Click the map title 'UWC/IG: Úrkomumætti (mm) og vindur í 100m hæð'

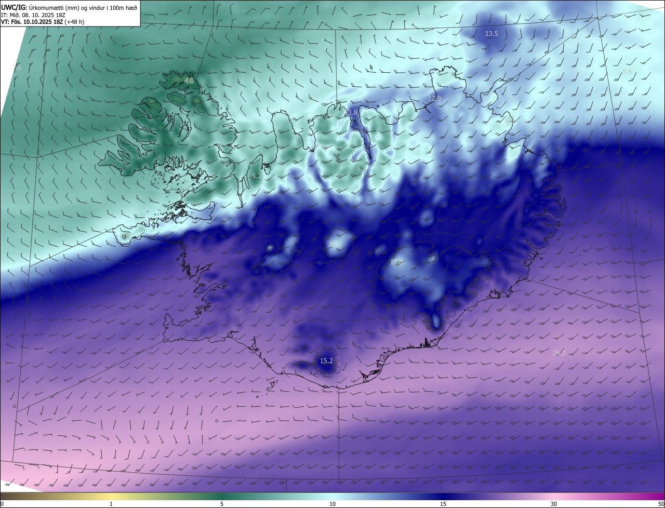[69, 7]
